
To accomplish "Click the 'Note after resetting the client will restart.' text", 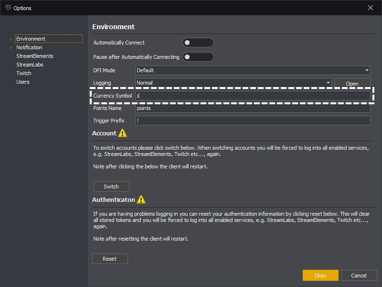I will (x=141, y=239).
